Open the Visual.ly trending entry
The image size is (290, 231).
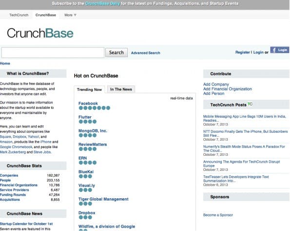point(87,186)
